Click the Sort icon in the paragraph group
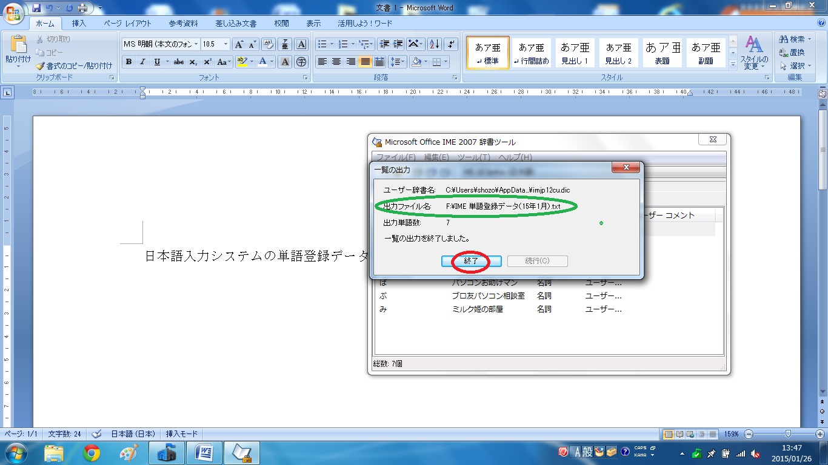 tap(434, 44)
